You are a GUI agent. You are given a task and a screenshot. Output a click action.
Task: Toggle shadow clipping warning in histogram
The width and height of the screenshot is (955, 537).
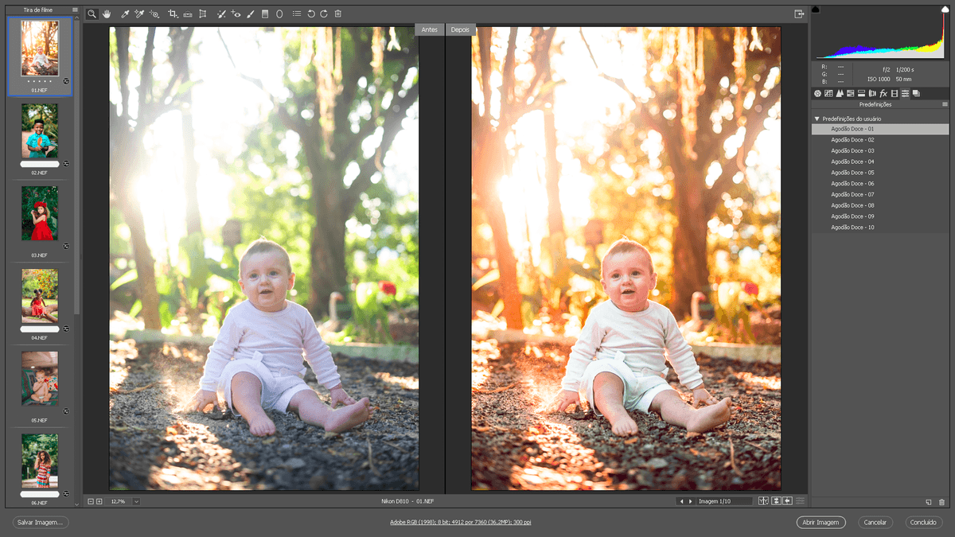pos(816,9)
